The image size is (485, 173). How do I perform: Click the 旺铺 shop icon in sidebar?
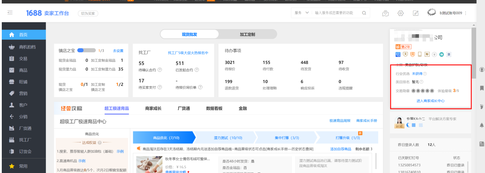click(12, 82)
